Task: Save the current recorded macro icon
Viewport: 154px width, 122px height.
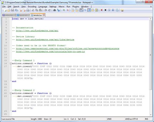Action: pyautogui.click(x=117, y=10)
